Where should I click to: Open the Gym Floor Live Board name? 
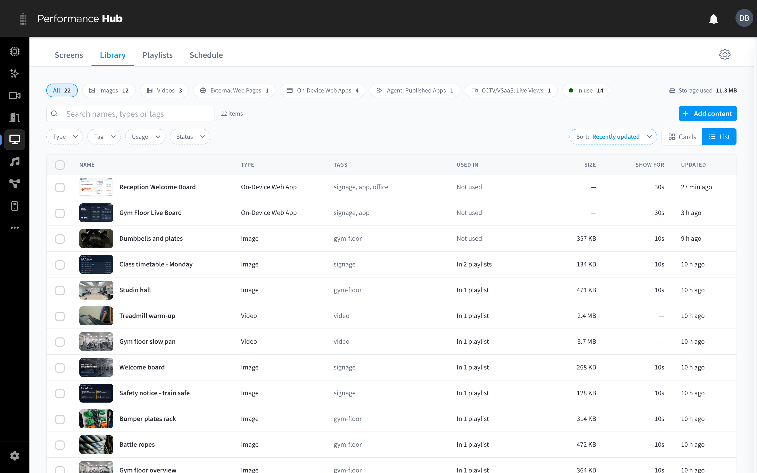150,213
